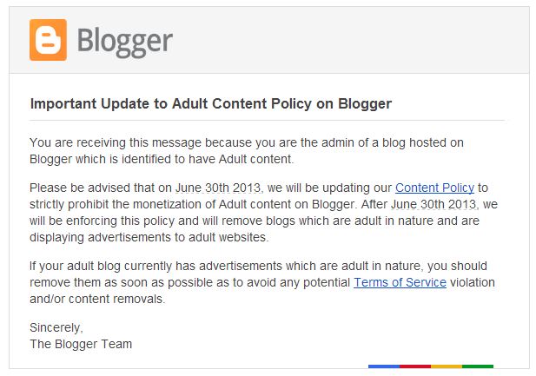Screen dimensions: 536x376
Task: Click the horizontal divider below the heading
Action: (267, 120)
